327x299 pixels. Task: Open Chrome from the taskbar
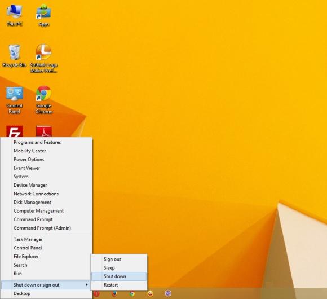[132, 293]
